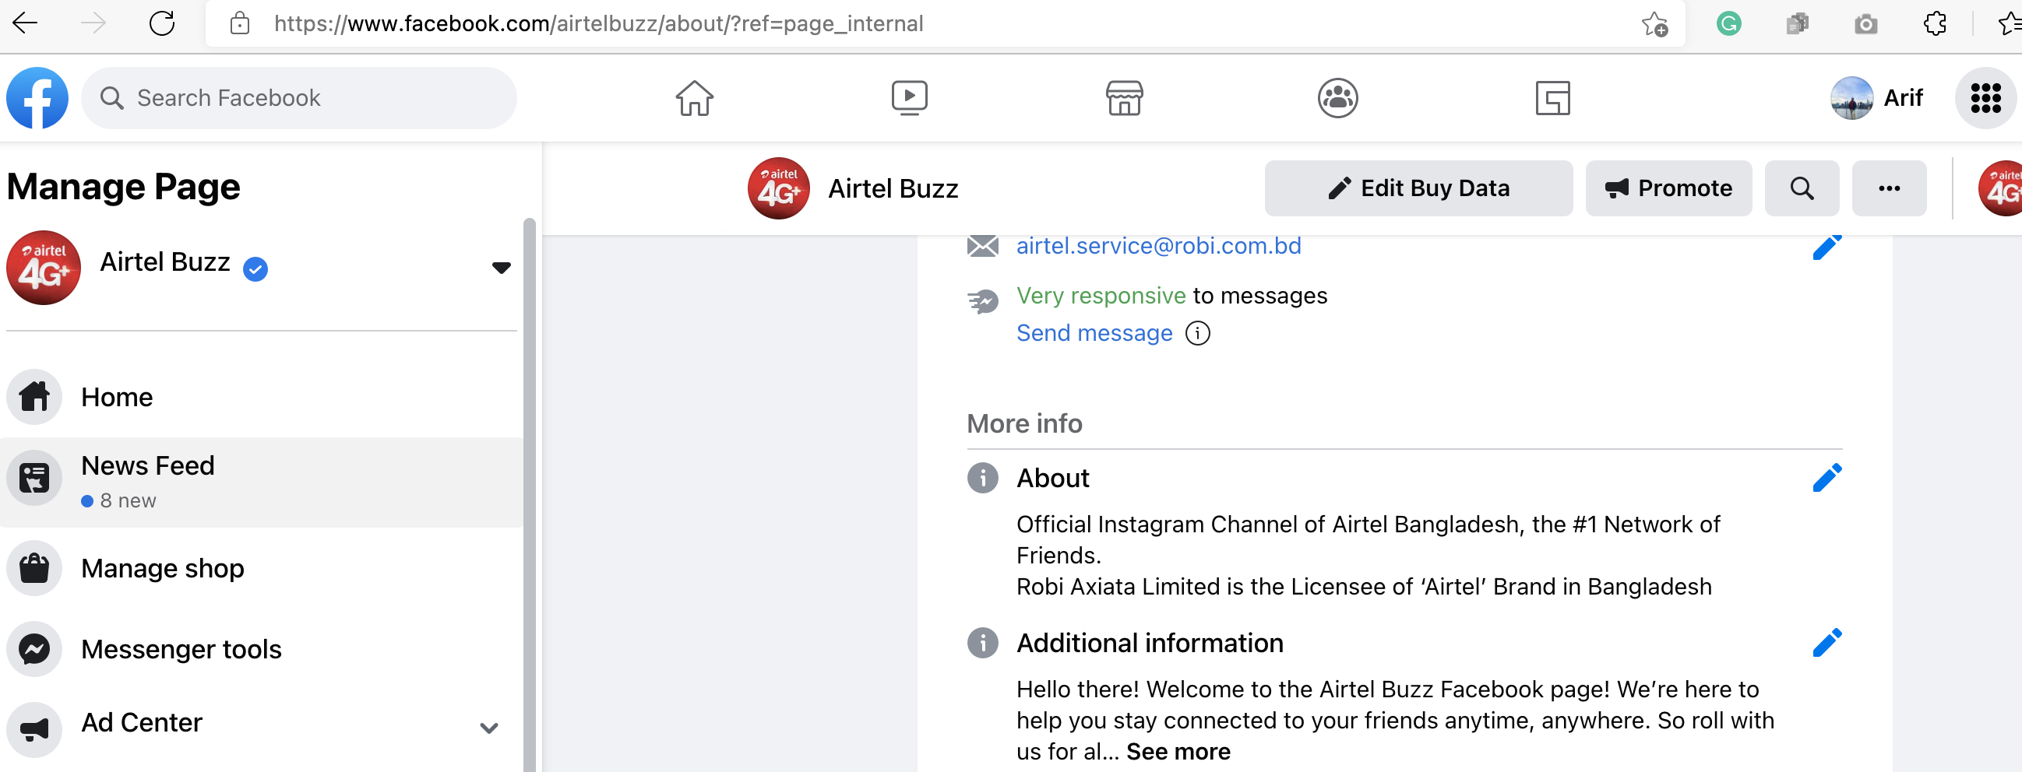The height and width of the screenshot is (772, 2022).
Task: Click the copy tabs extension icon
Action: pyautogui.click(x=1797, y=24)
